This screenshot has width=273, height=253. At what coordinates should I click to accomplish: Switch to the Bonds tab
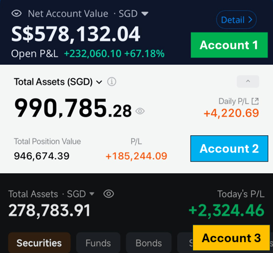click(x=149, y=243)
